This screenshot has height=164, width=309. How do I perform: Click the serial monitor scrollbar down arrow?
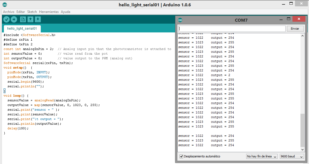pos(302,149)
